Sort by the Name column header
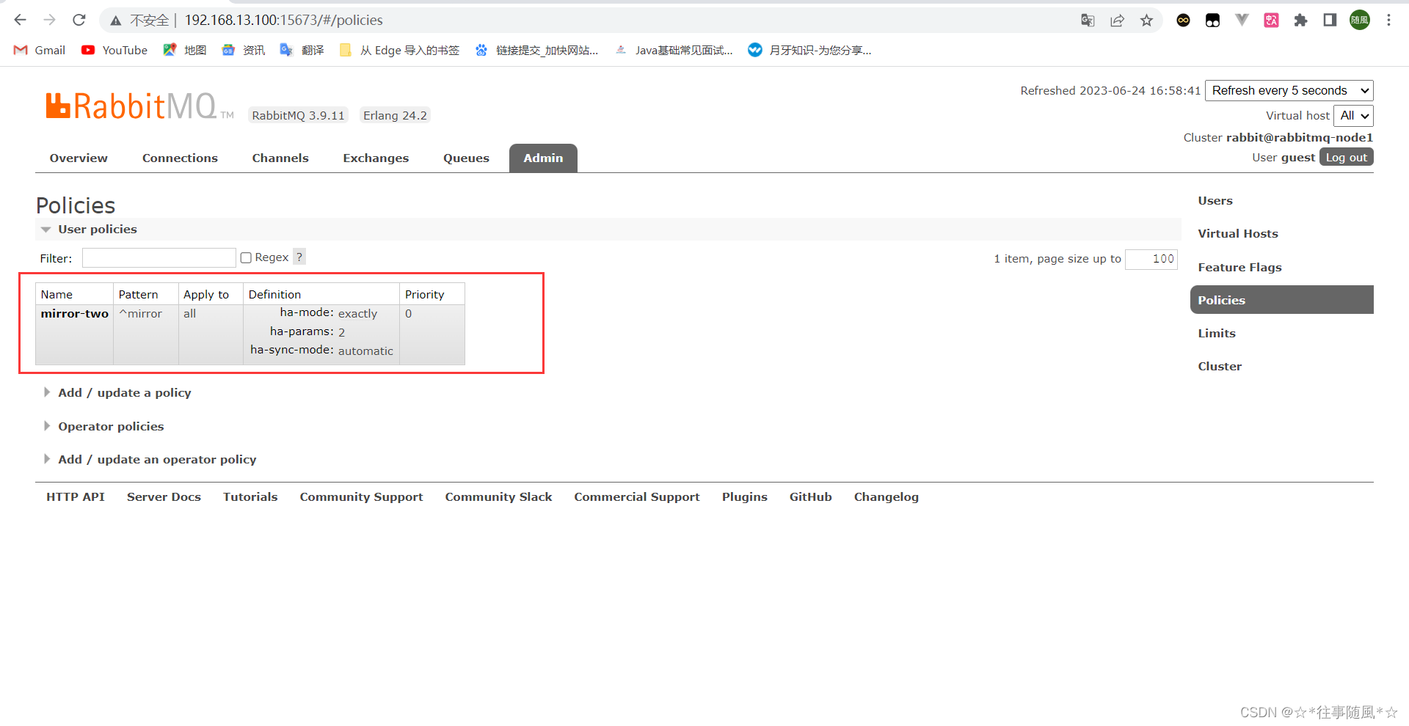Screen dimensions: 1409x726 click(74, 293)
